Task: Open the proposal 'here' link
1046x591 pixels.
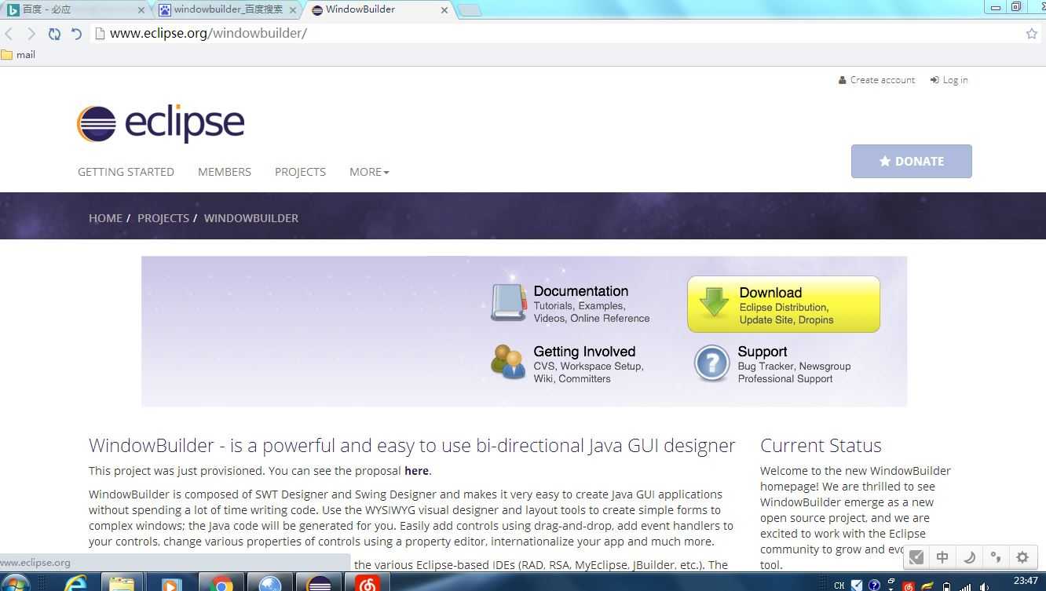Action: 416,471
